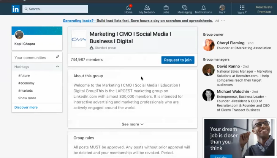This screenshot has width=277, height=158.
Task: Go to the Jobs briefcase icon
Action: [x=166, y=9]
